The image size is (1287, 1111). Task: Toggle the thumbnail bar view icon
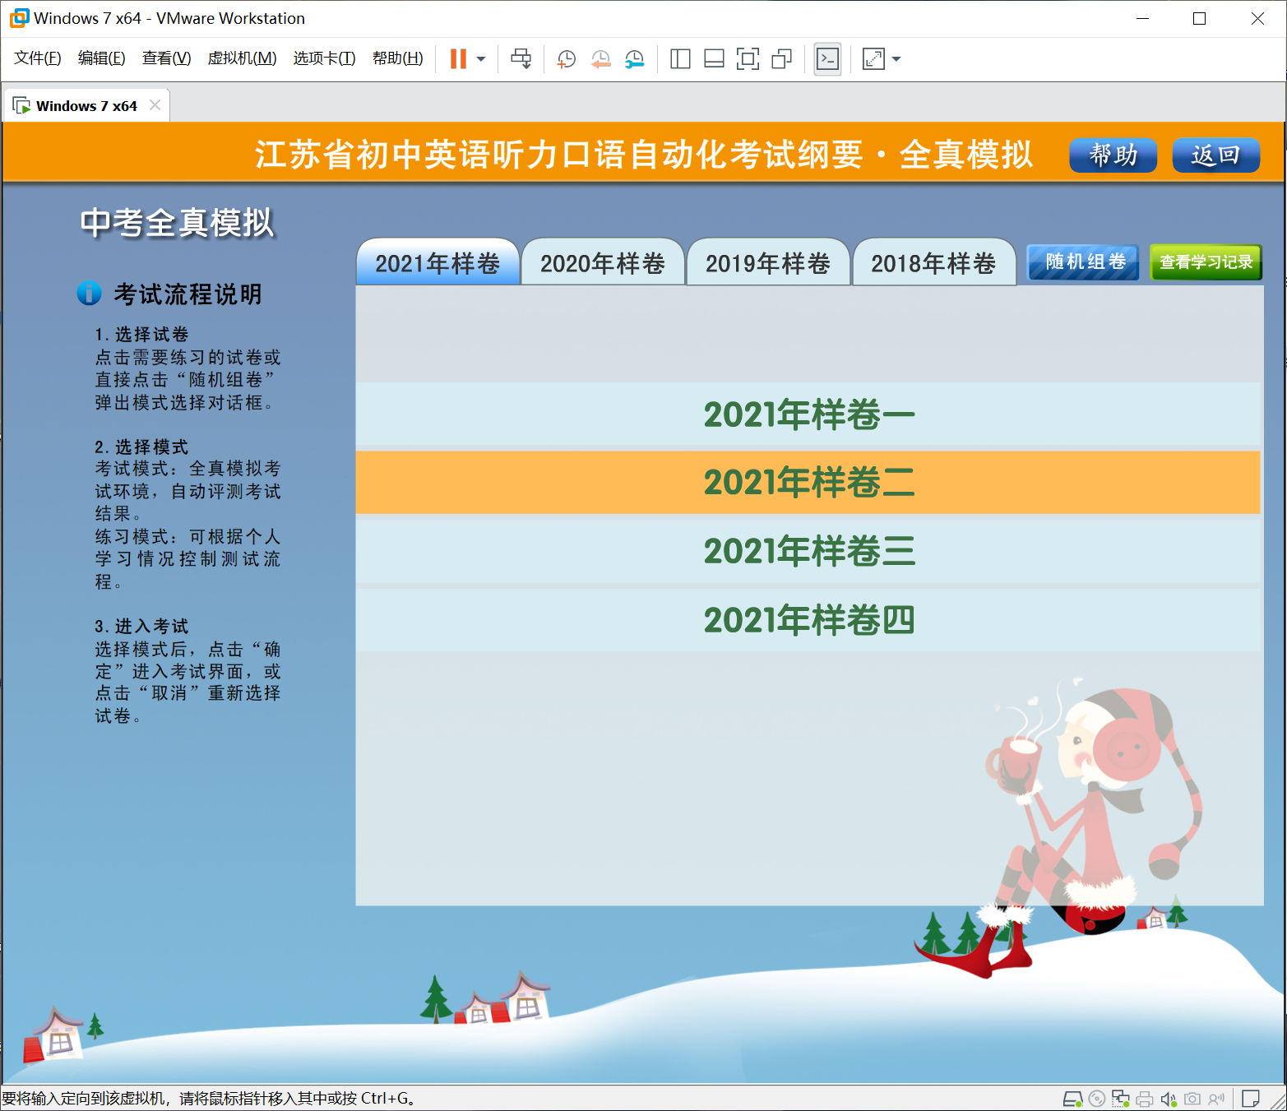coord(714,58)
